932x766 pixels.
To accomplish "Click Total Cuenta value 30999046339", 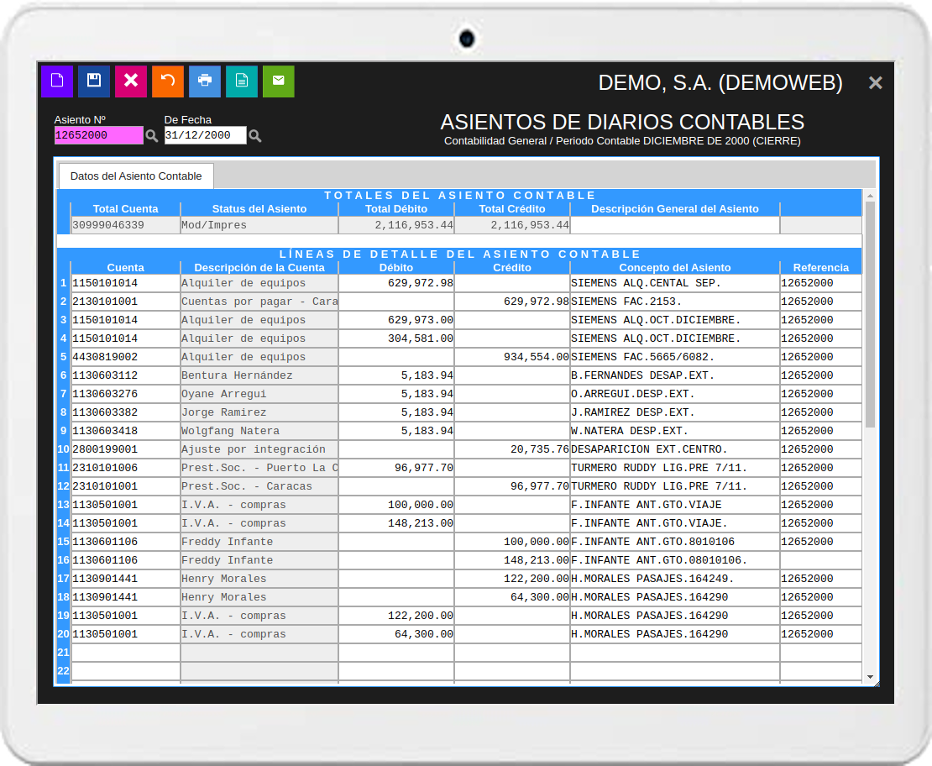I will pos(125,225).
